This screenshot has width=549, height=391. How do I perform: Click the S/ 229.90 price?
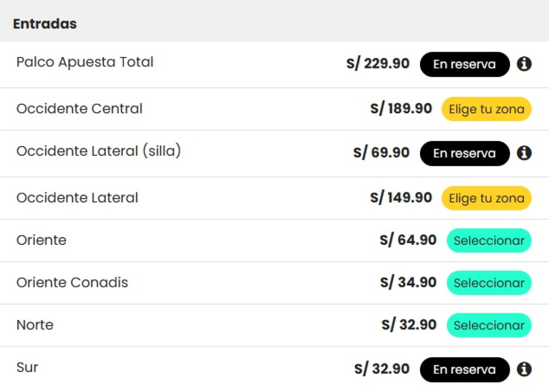pos(378,63)
